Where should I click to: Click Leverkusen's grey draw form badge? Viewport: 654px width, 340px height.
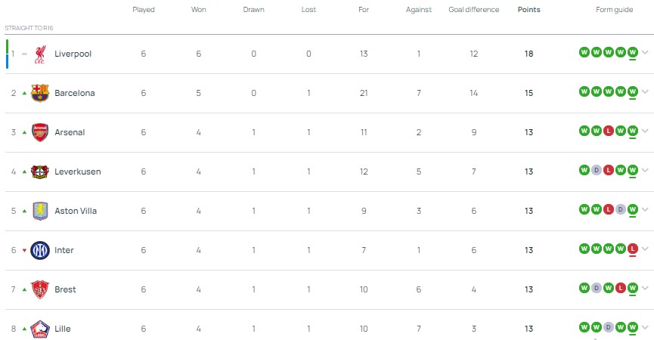597,170
